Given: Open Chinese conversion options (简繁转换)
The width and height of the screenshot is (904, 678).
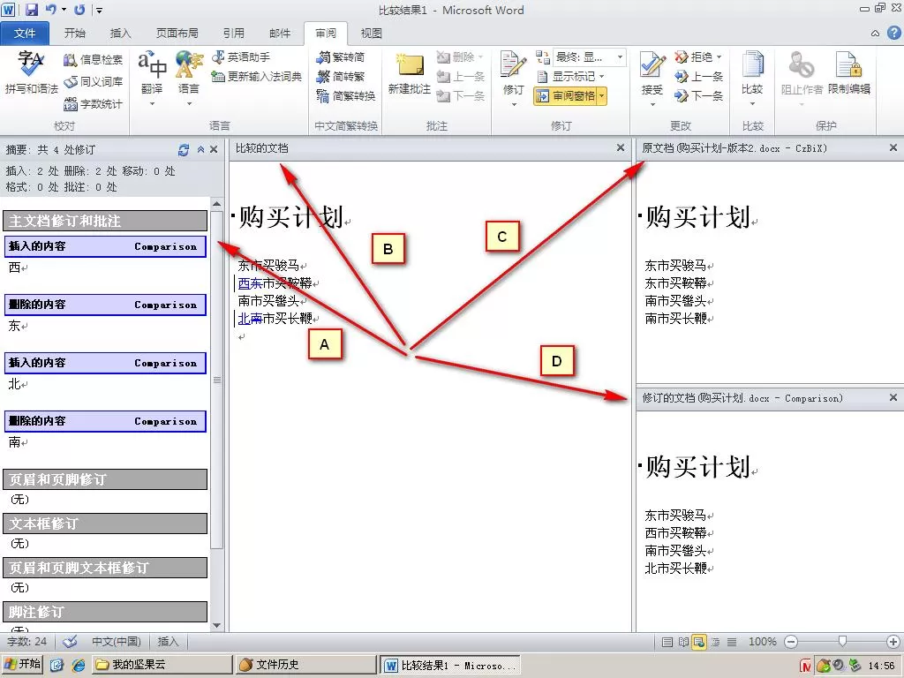Looking at the screenshot, I should 346,95.
